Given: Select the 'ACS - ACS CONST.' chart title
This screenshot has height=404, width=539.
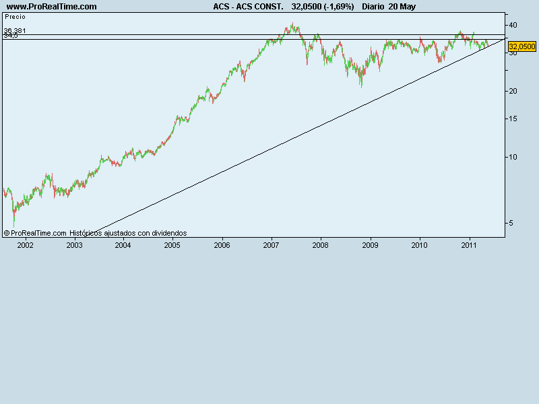Looking at the screenshot, I should (248, 7).
